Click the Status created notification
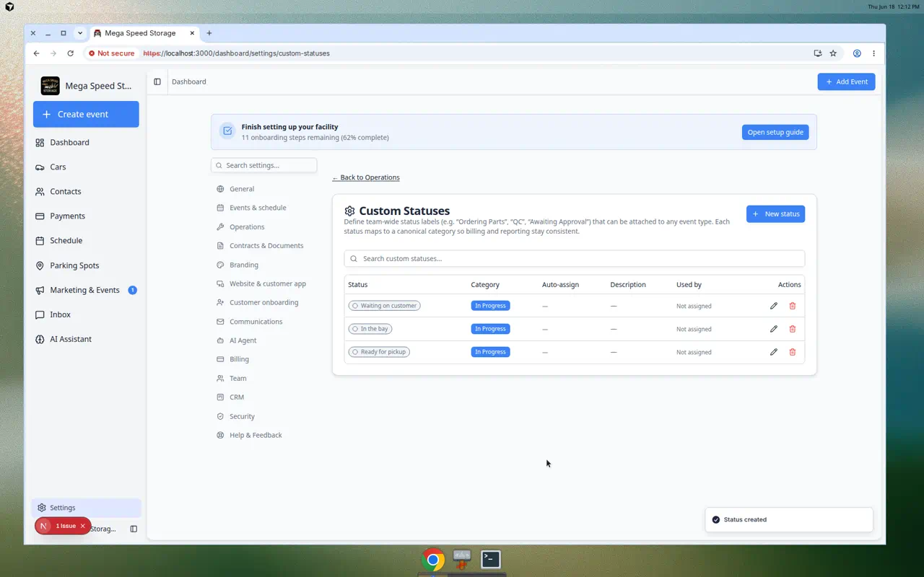 click(x=789, y=519)
